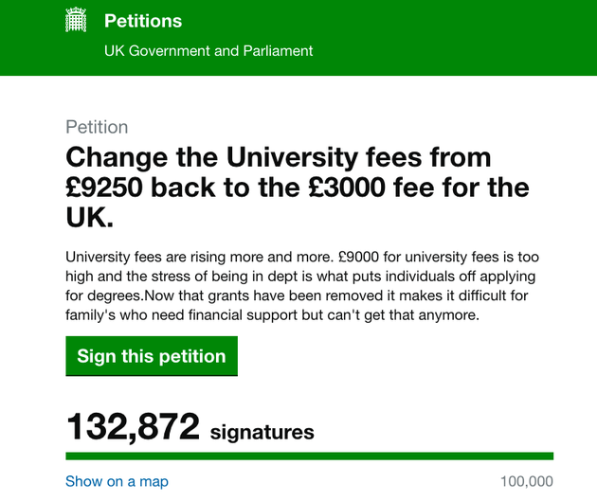Image resolution: width=597 pixels, height=501 pixels.
Task: Click the £3000 amount in the title
Action: click(x=347, y=188)
